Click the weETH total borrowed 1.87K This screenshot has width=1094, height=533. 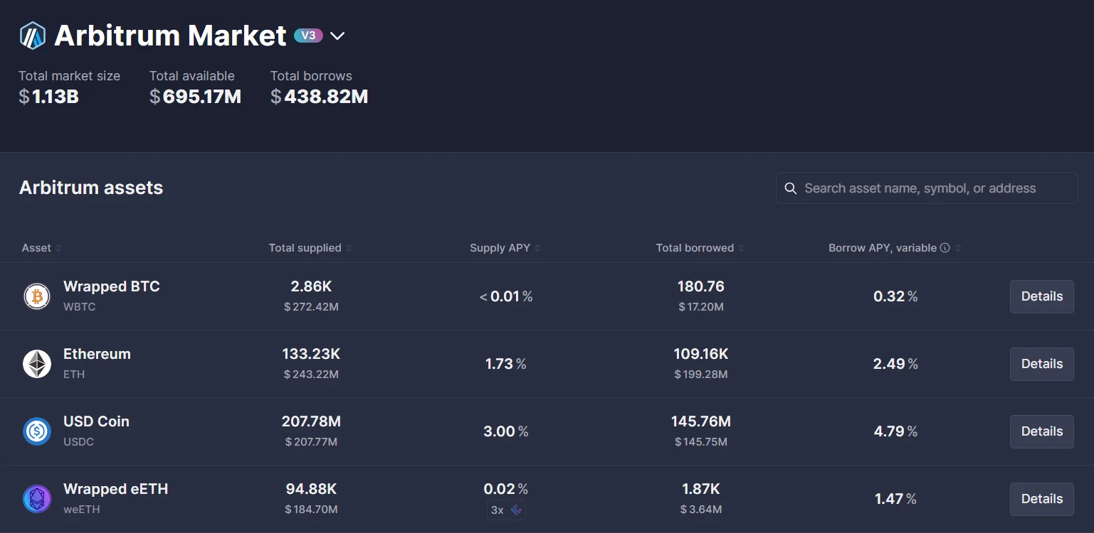(x=701, y=489)
